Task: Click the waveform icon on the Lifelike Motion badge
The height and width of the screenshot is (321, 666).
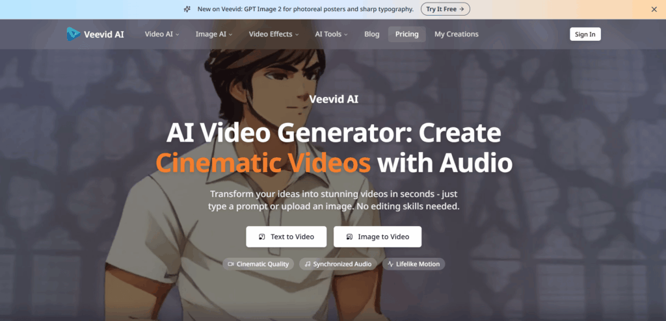Action: [x=390, y=264]
